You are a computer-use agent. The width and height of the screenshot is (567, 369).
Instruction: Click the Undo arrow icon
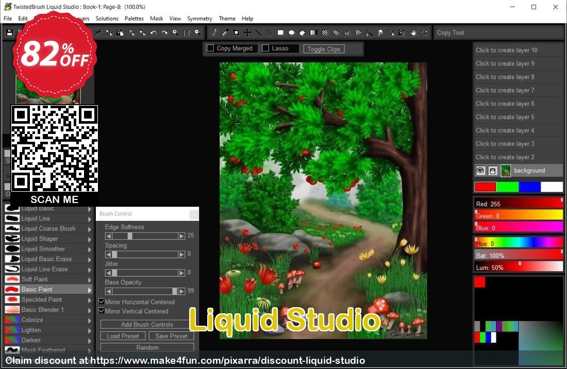click(x=153, y=32)
